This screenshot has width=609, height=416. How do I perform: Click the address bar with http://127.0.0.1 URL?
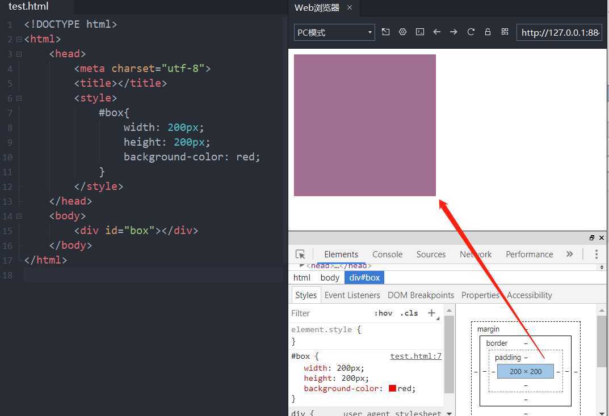tap(559, 32)
